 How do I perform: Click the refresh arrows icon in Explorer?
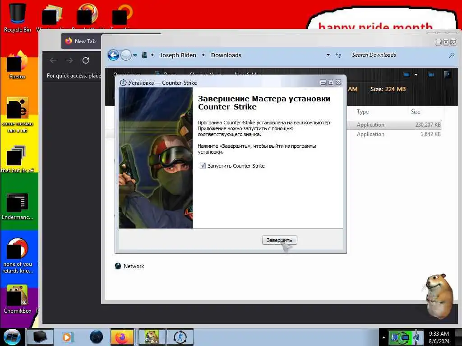click(338, 55)
